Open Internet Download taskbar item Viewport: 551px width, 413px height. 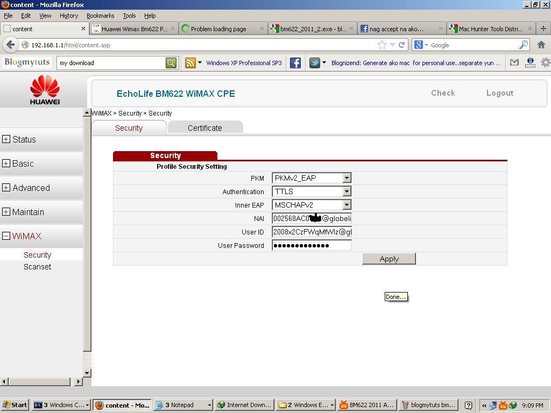[244, 405]
